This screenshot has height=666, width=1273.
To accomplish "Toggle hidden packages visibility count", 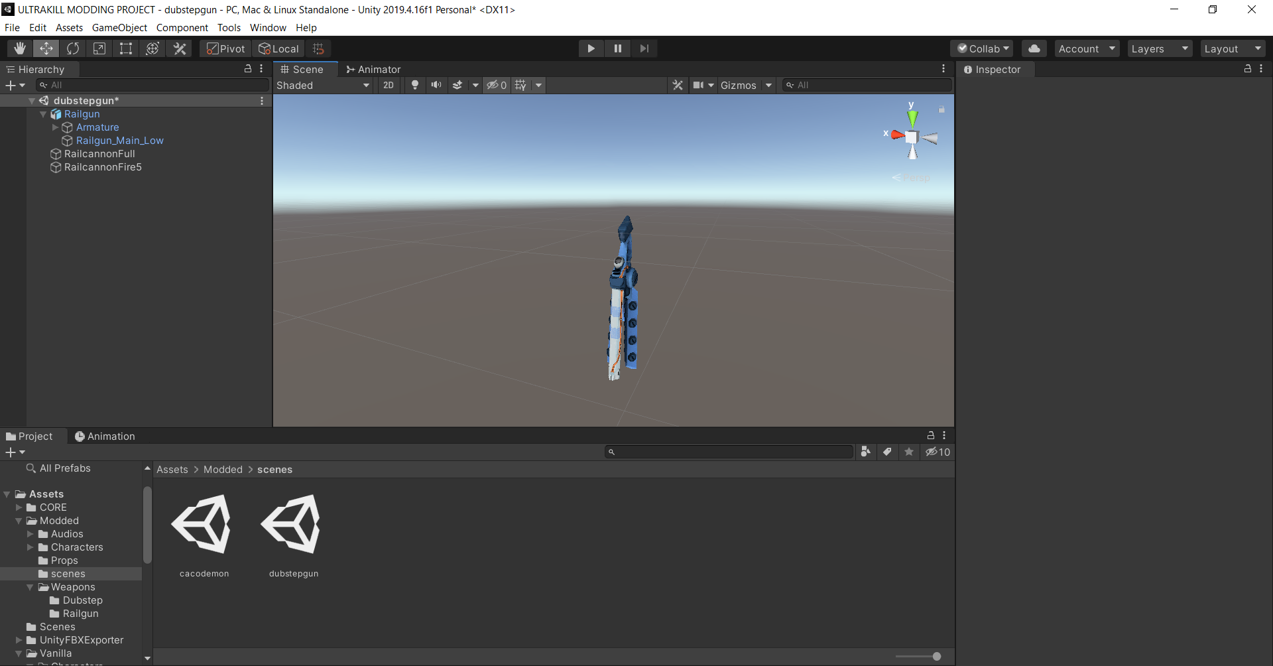I will coord(938,452).
